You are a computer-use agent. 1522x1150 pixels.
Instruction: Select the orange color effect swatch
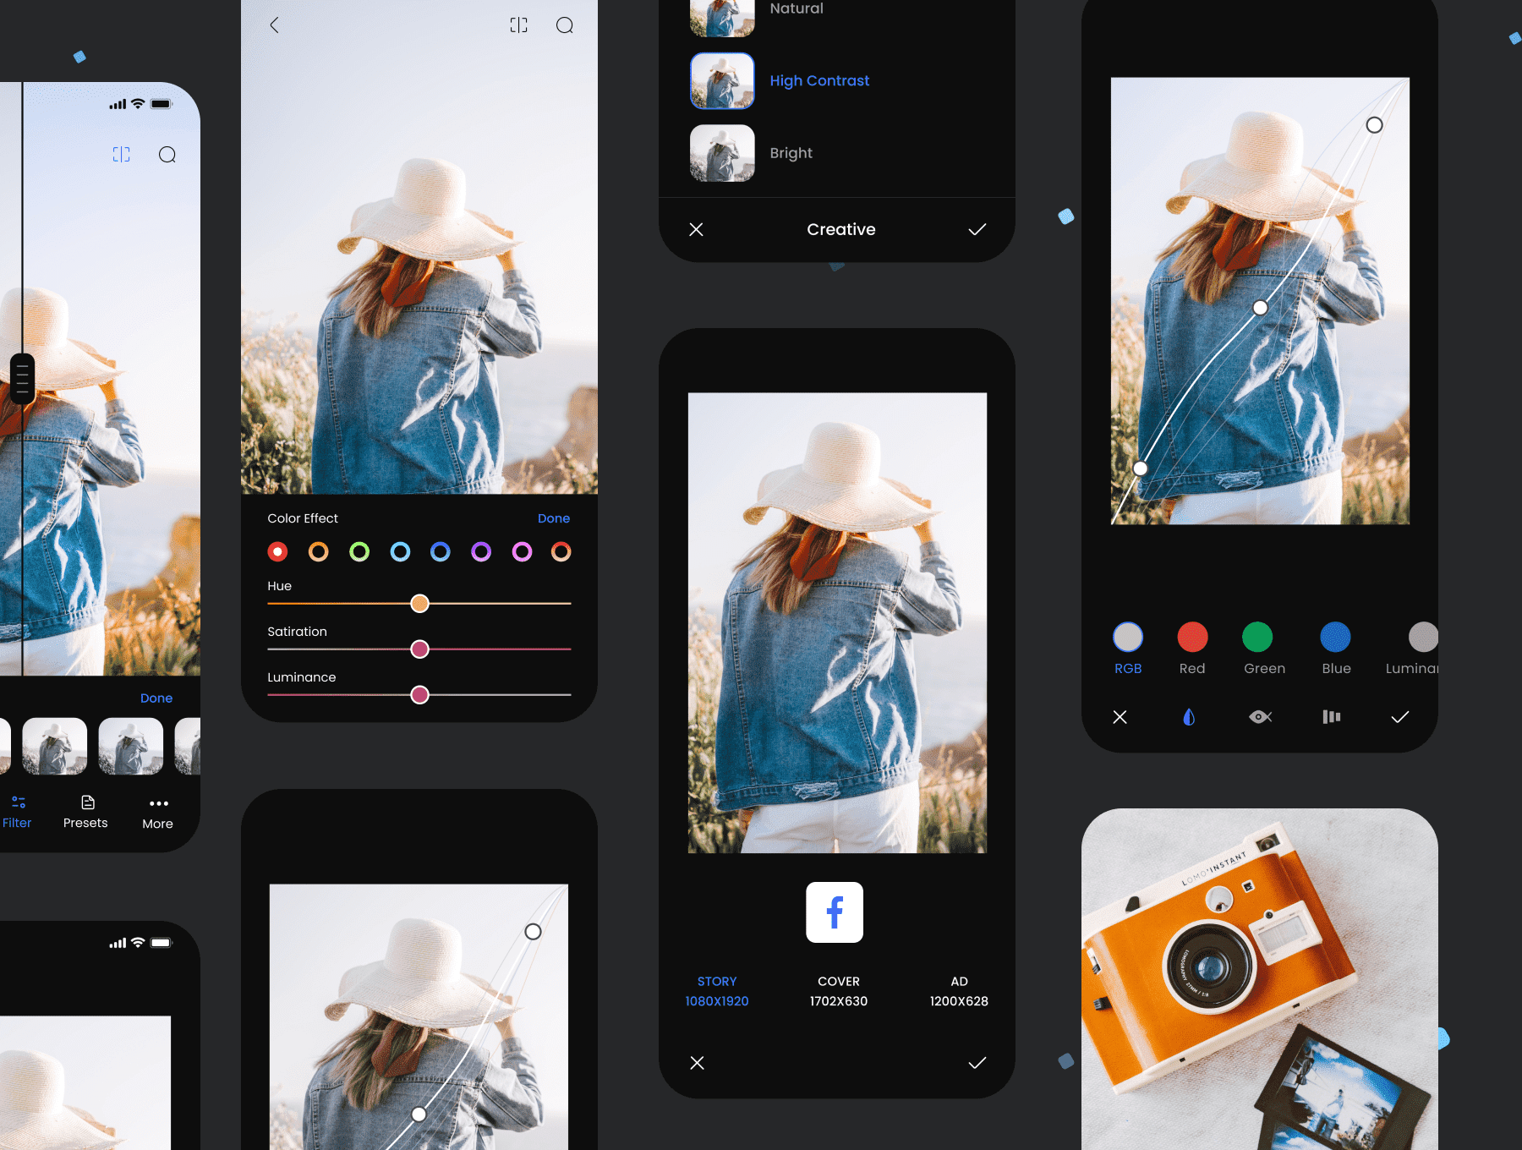319,551
